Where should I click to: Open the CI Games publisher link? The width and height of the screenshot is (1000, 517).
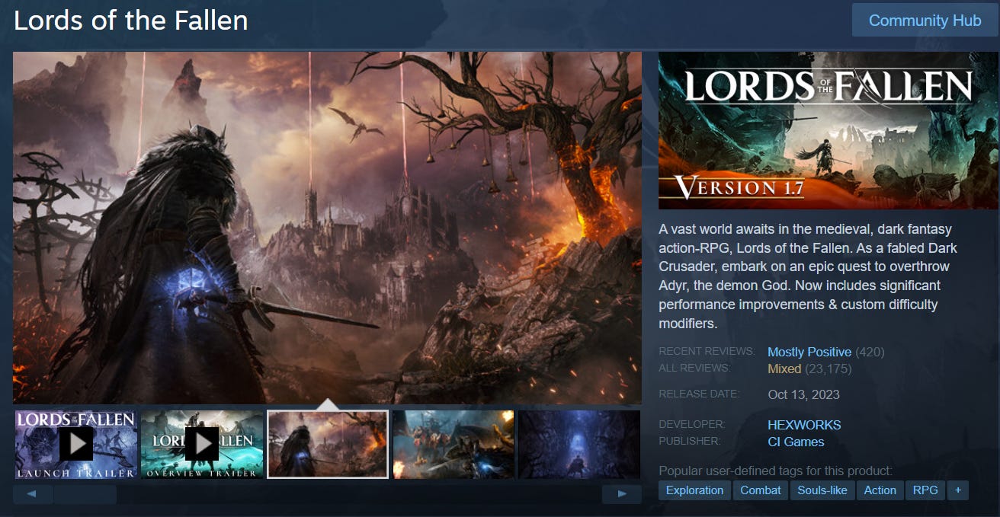[x=796, y=442]
